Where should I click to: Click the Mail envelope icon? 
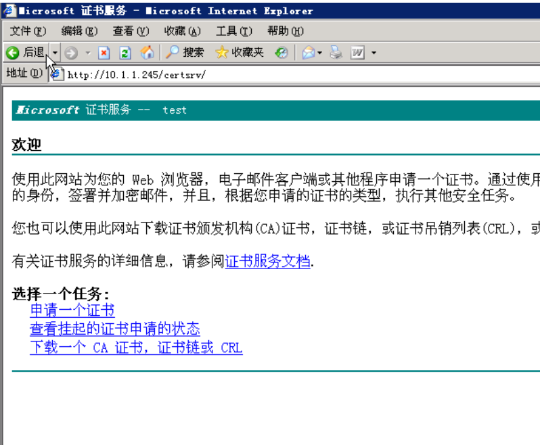[308, 53]
